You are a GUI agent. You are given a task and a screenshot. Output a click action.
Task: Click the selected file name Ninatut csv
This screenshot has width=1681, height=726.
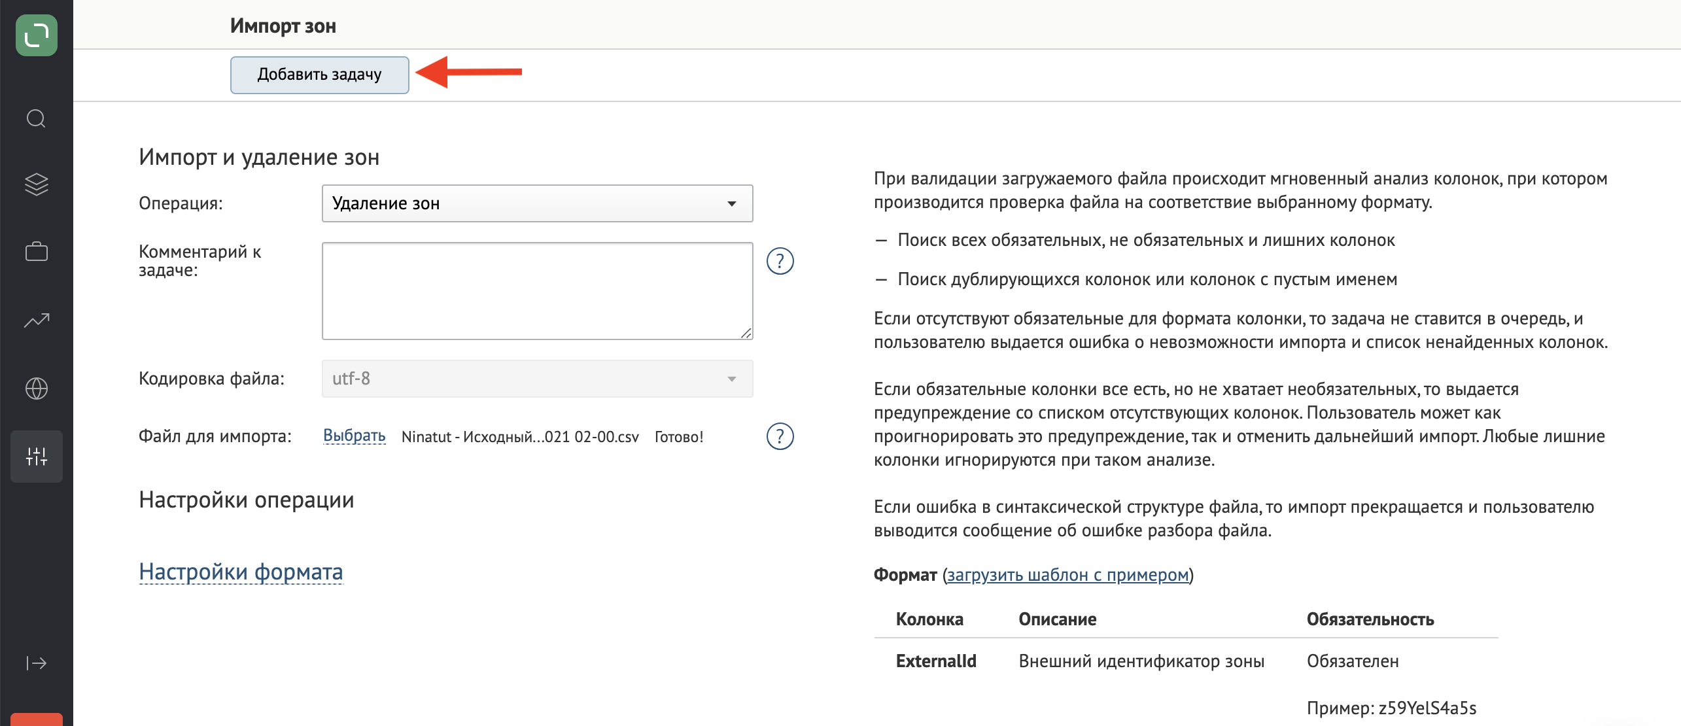tap(520, 437)
